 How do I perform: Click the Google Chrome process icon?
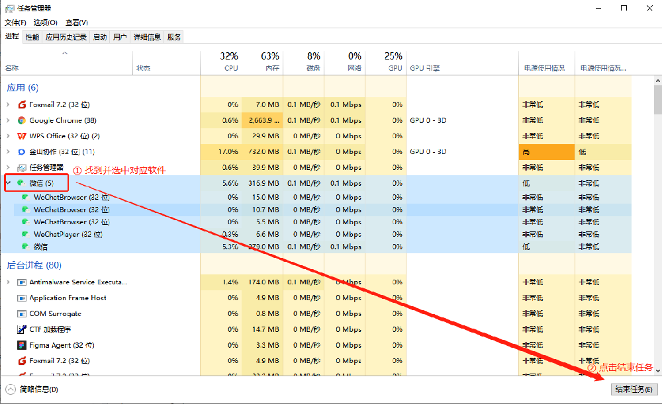[22, 120]
